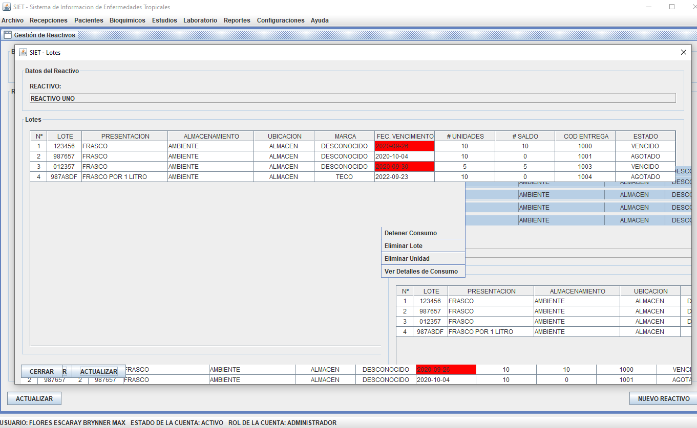697x428 pixels.
Task: Click the PRESENTACION column header in top table
Action: [x=125, y=136]
